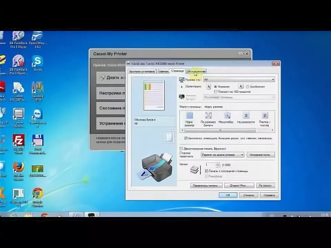331x248 pixels.
Task: Click the copies spinner arrows
Action: click(x=218, y=165)
